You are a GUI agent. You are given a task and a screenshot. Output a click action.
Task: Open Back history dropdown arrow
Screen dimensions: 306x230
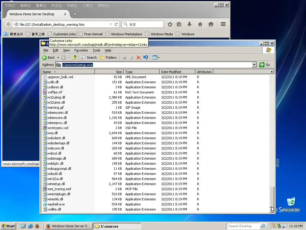coord(58,58)
